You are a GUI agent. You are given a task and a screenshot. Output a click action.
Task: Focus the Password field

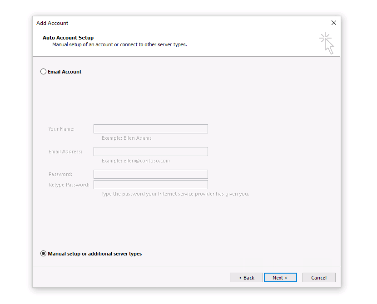pos(150,174)
